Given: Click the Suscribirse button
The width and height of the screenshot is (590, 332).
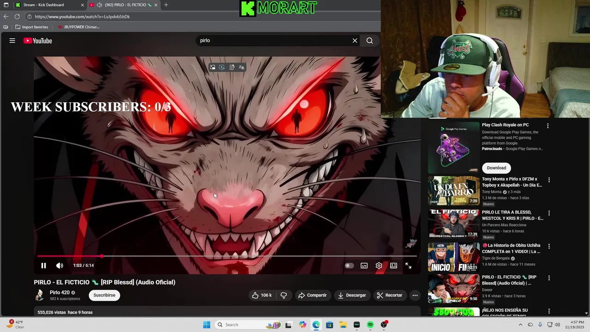Looking at the screenshot, I should click(104, 295).
